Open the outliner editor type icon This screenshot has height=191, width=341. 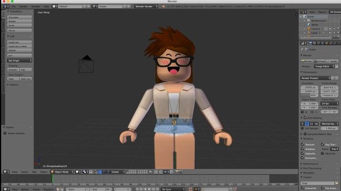point(303,12)
